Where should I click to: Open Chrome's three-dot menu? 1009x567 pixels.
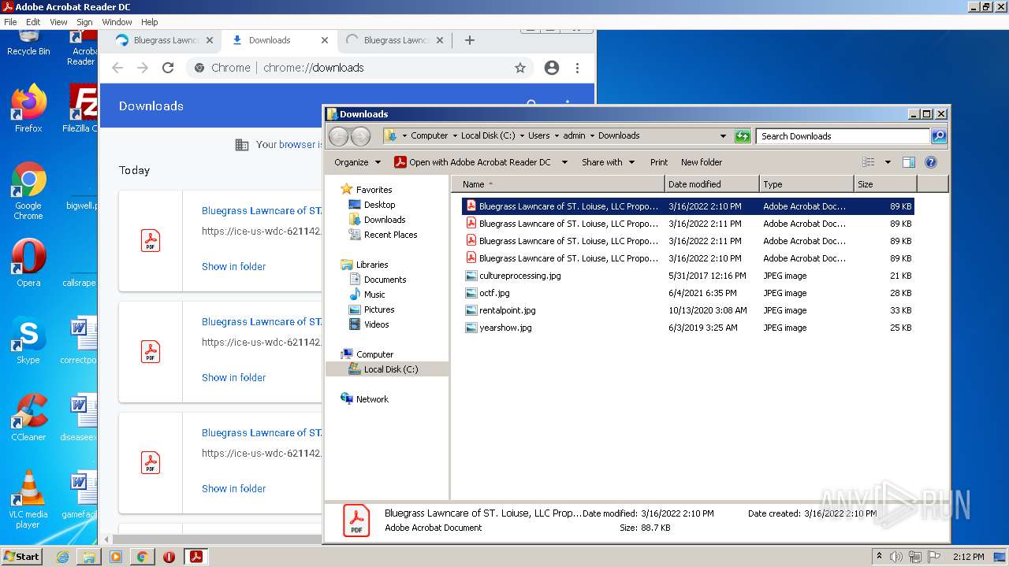[578, 68]
